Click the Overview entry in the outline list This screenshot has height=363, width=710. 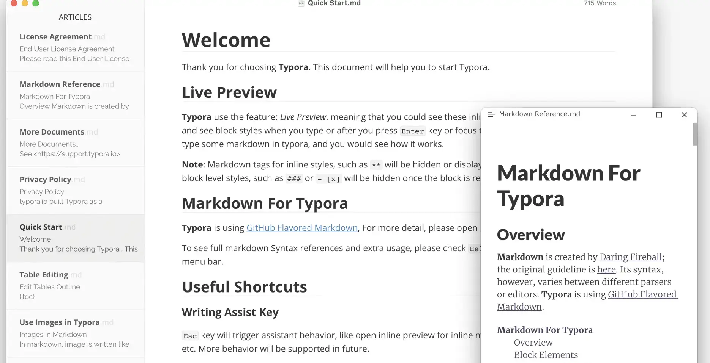[533, 342]
